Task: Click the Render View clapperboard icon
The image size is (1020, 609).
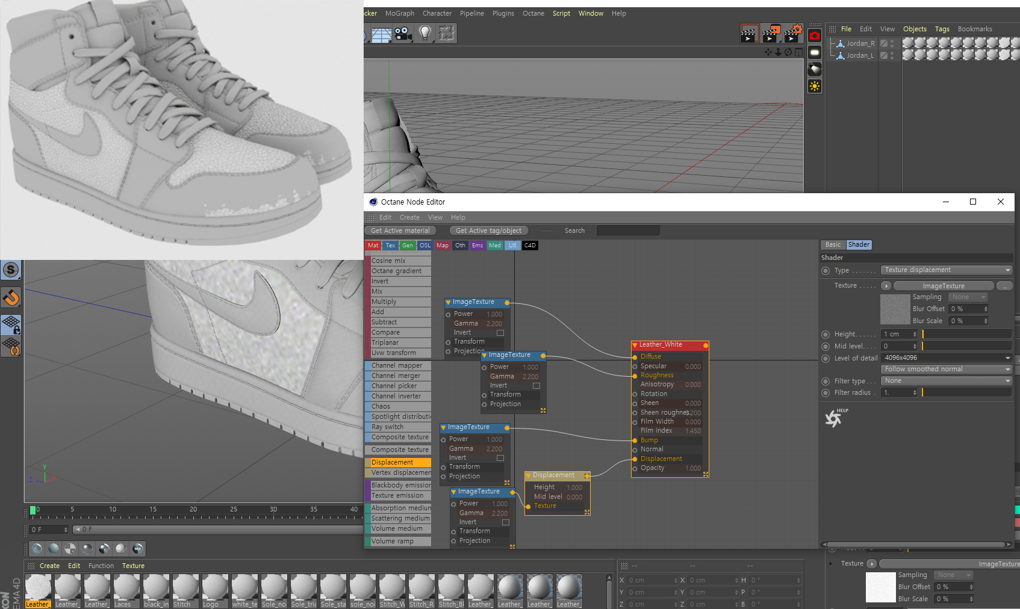Action: coord(750,34)
